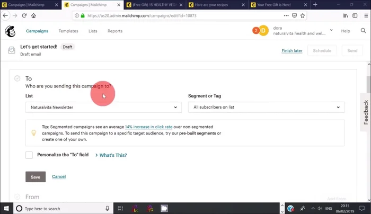The width and height of the screenshot is (371, 214).
Task: Open Firefox library icon
Action: tap(346, 15)
